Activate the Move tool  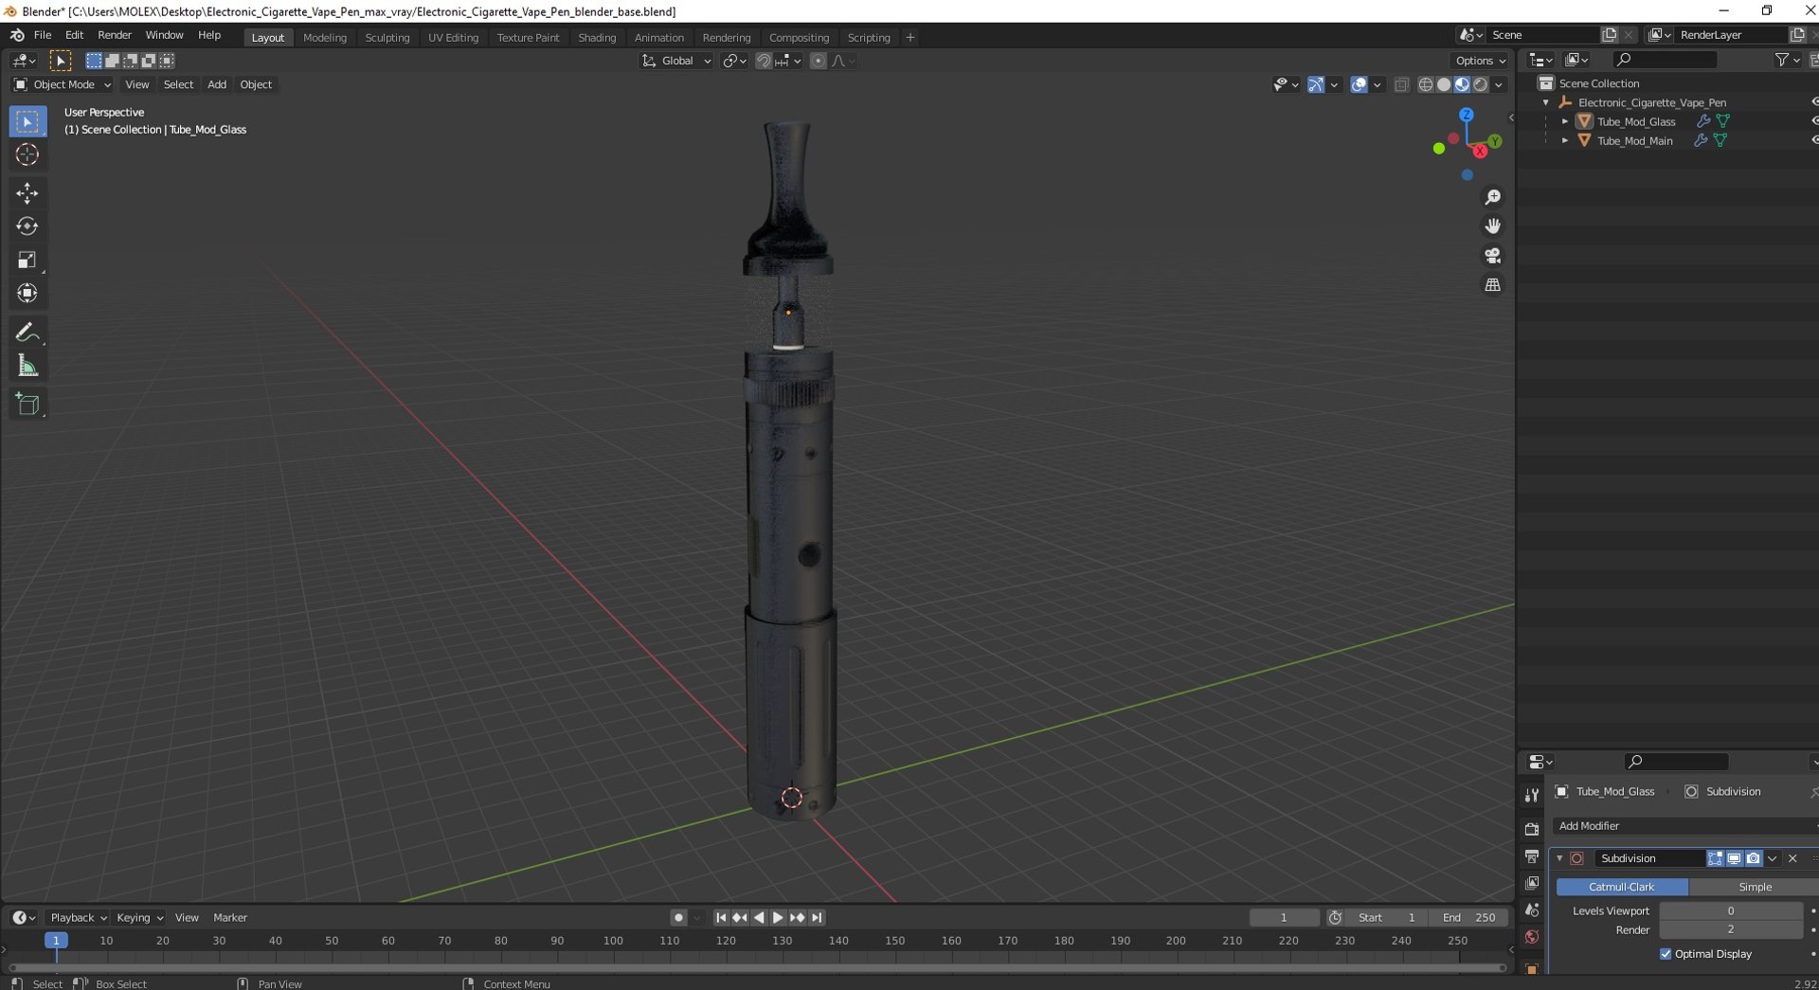click(27, 193)
